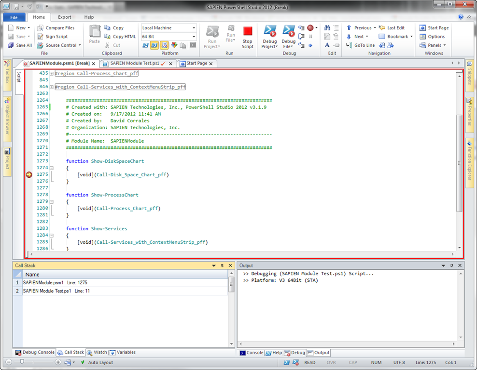
Task: Click the zoom in plus button
Action: tap(58, 362)
